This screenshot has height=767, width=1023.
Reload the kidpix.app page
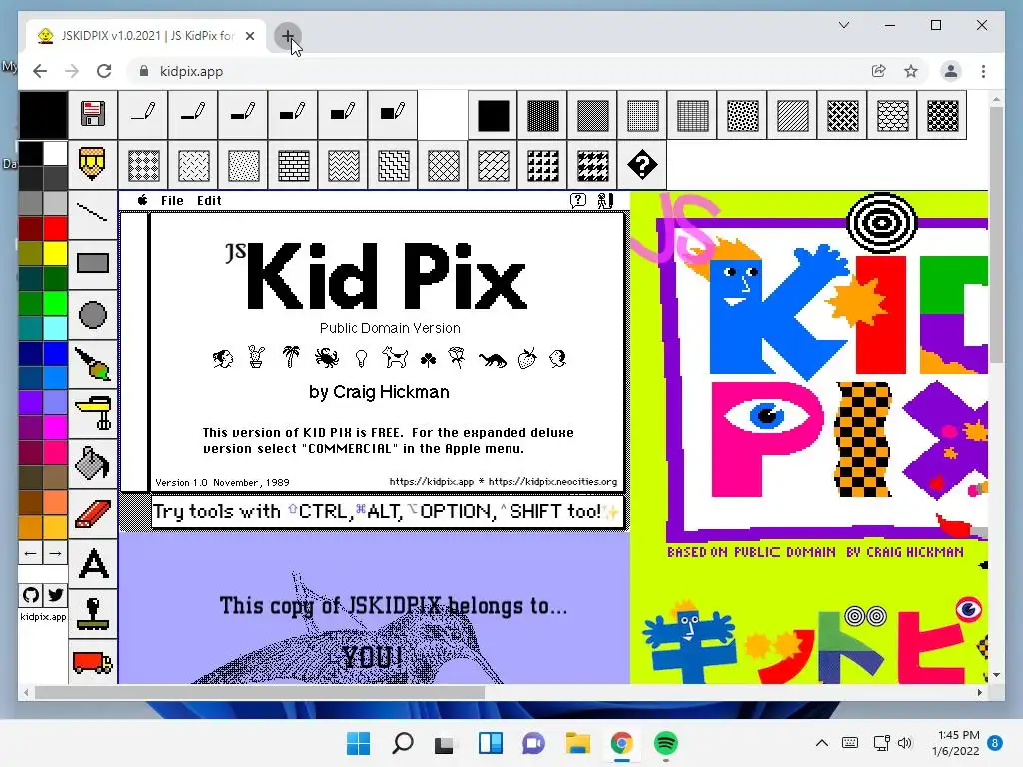pyautogui.click(x=104, y=71)
